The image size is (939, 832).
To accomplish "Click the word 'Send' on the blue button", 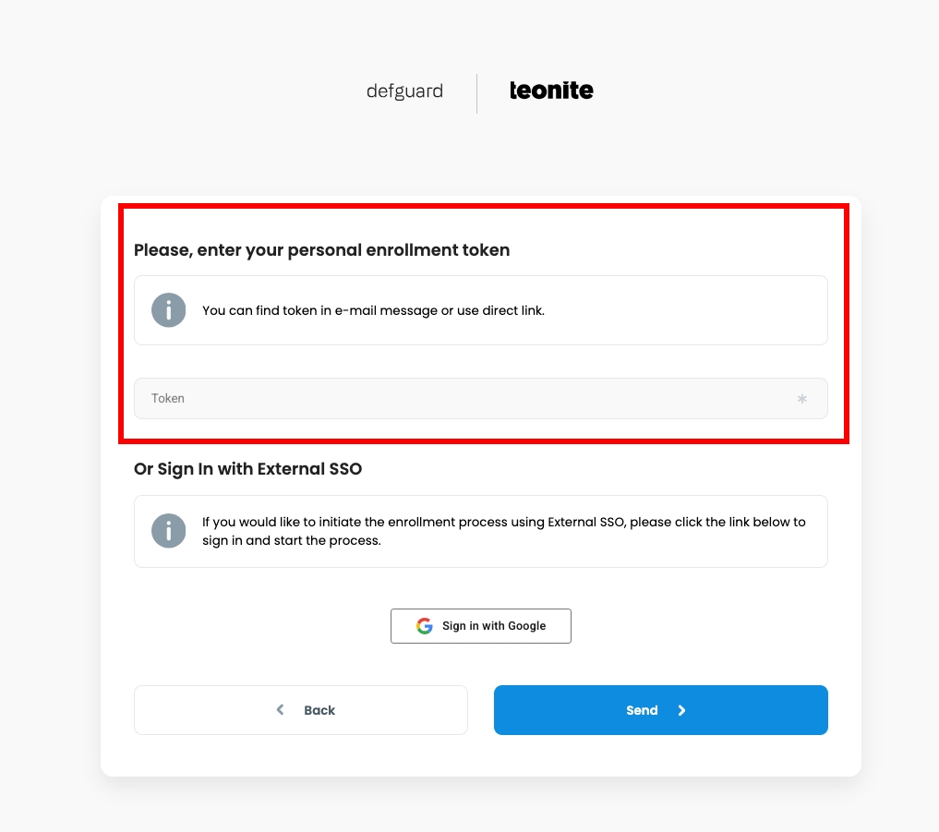I will tap(642, 710).
